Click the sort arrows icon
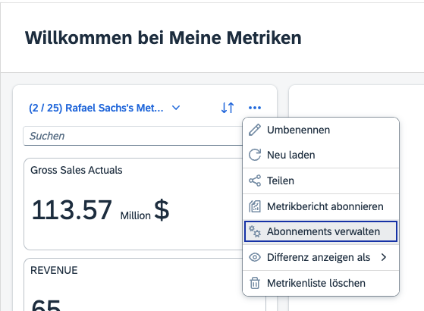424x311 pixels. (x=228, y=108)
